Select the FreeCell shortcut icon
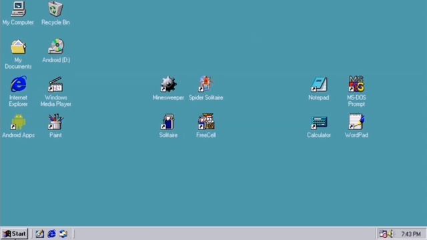The height and width of the screenshot is (240, 427). (x=206, y=121)
